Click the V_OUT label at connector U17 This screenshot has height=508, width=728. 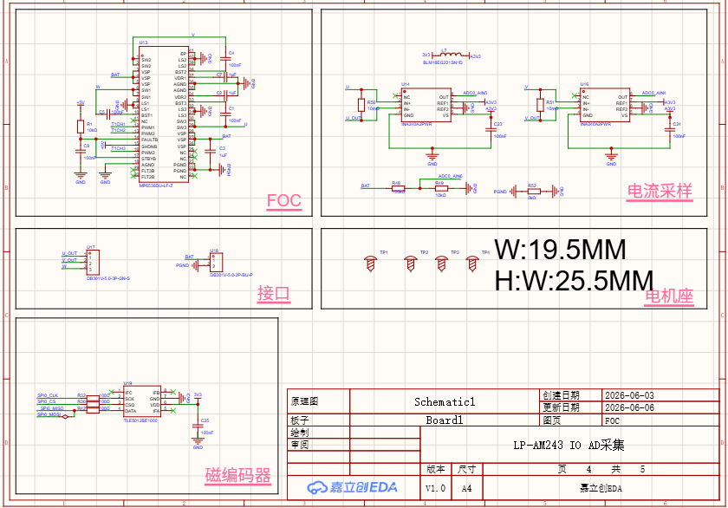point(69,260)
